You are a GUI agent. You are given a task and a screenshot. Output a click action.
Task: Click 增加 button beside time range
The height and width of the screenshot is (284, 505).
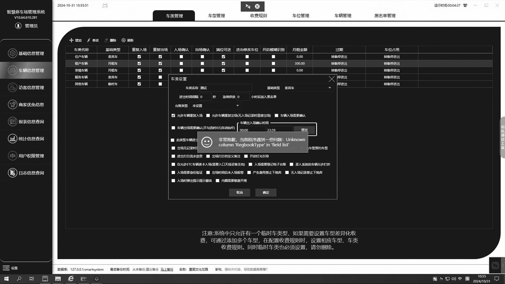pos(304,130)
